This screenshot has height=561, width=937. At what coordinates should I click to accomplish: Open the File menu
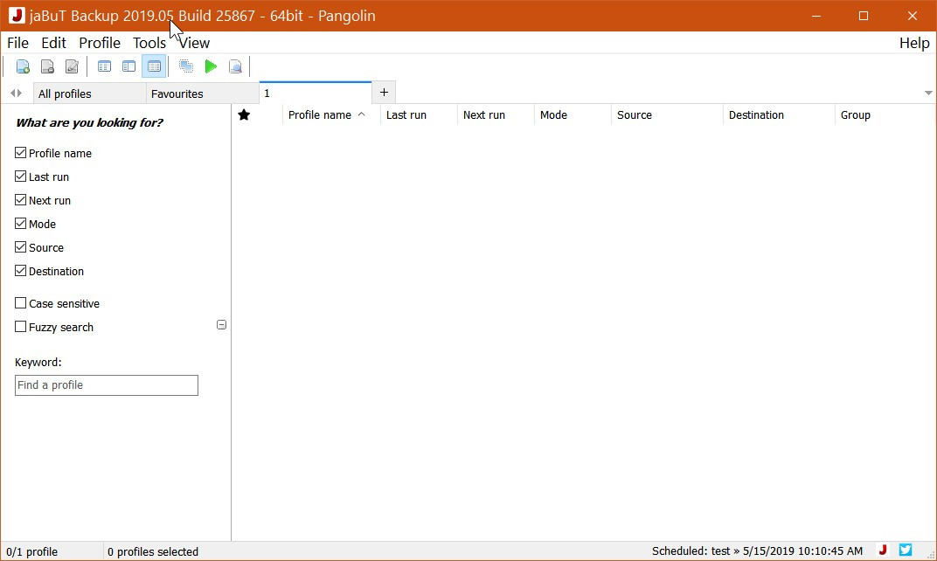click(18, 43)
